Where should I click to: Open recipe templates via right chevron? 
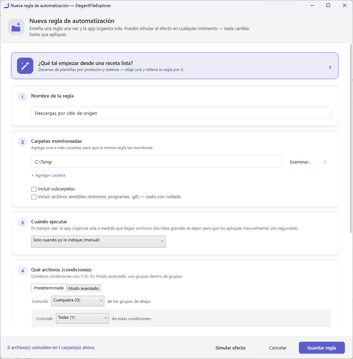click(330, 67)
